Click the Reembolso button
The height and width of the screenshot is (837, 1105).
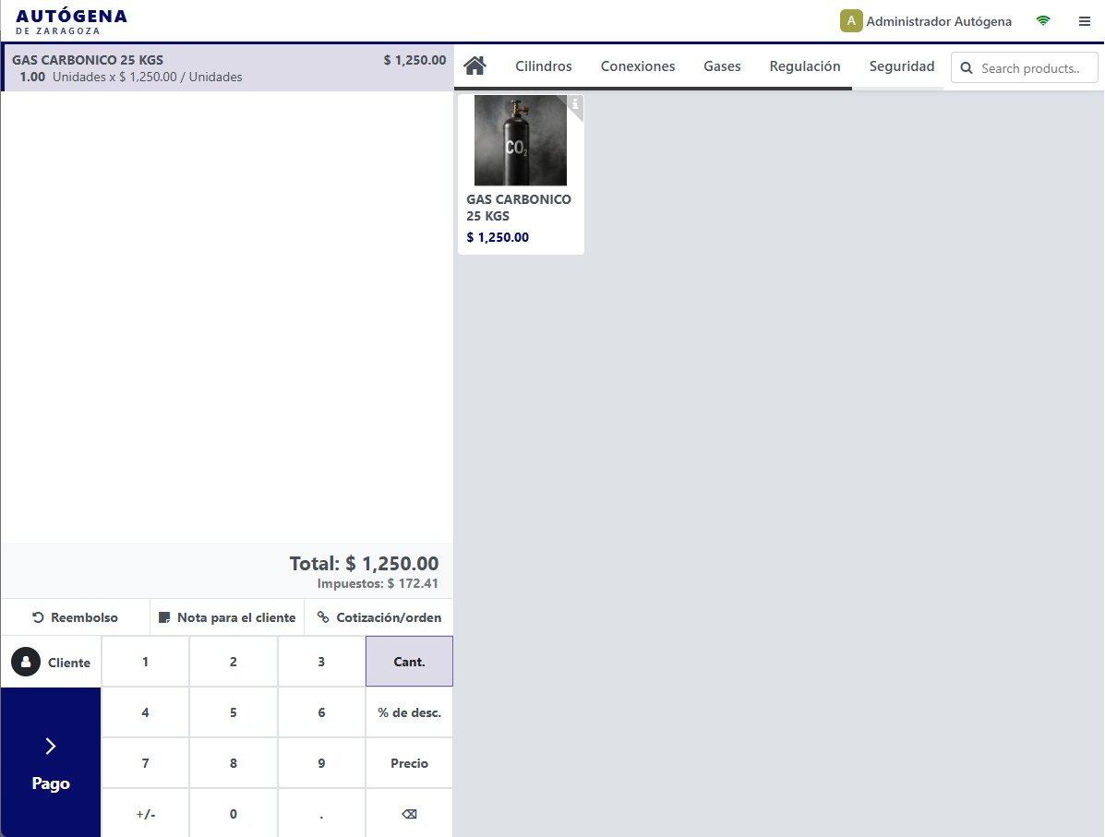[76, 617]
